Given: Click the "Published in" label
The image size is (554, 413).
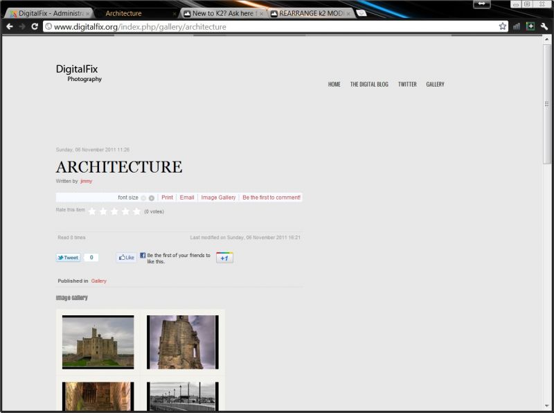Looking at the screenshot, I should click(73, 281).
